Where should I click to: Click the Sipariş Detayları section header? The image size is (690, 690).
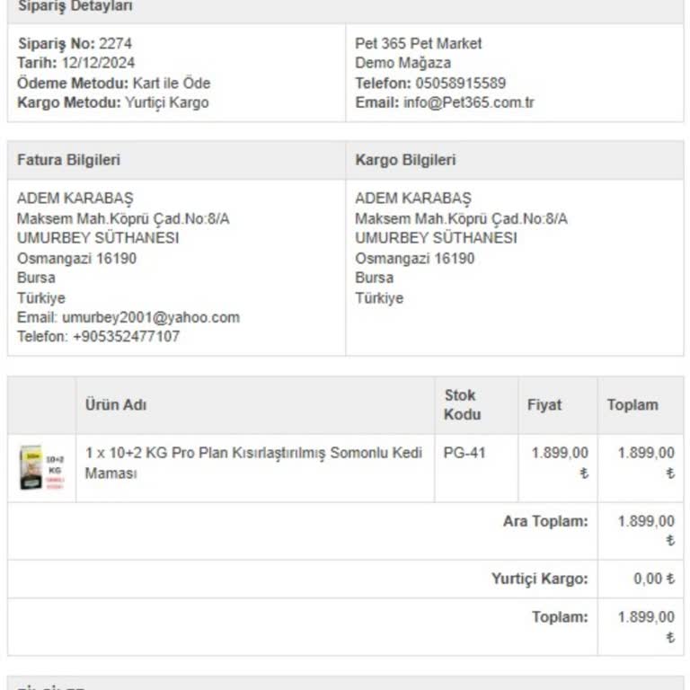(x=75, y=6)
